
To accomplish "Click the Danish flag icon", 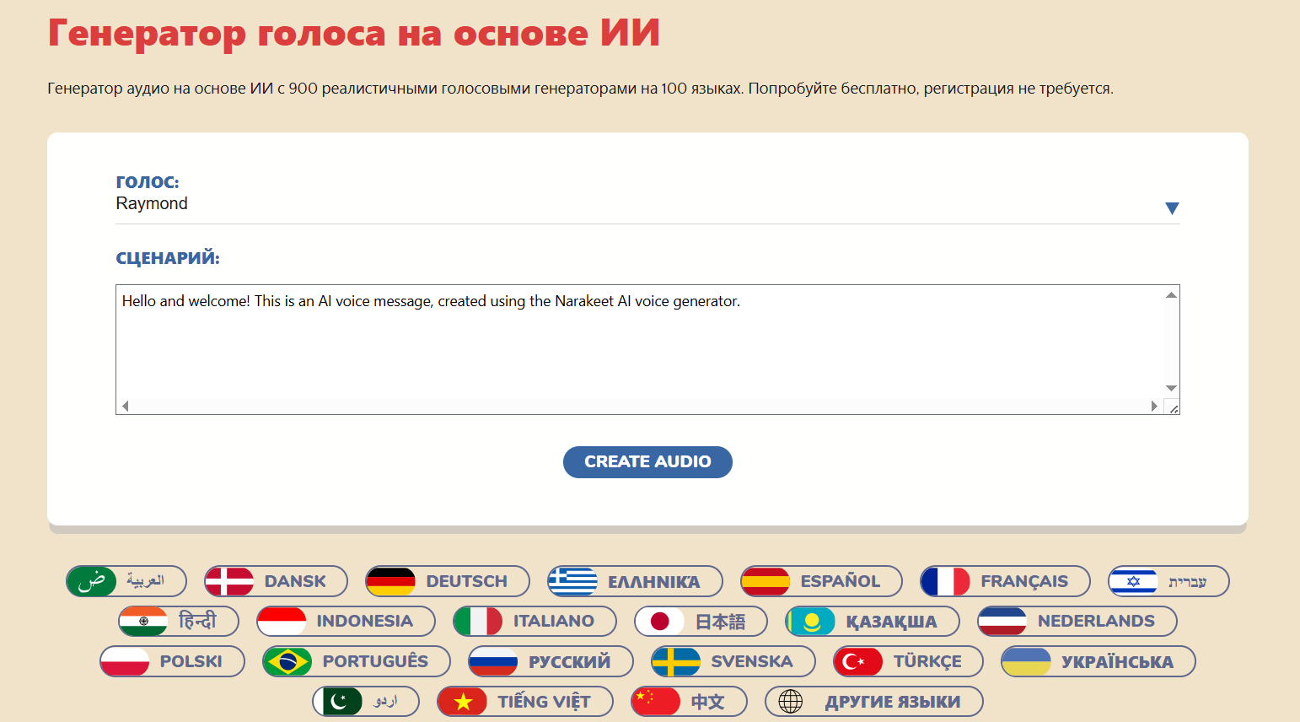I will click(229, 581).
